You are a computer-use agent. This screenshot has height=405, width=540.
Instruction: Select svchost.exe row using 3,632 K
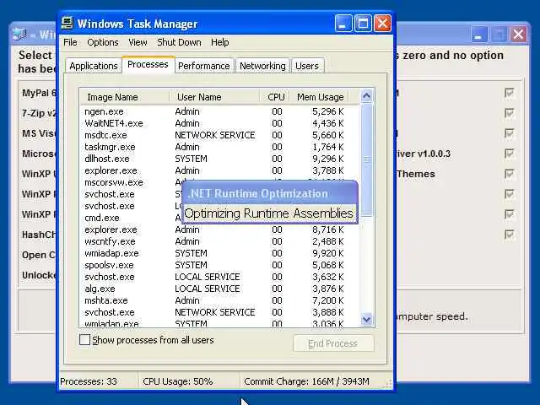[219, 277]
